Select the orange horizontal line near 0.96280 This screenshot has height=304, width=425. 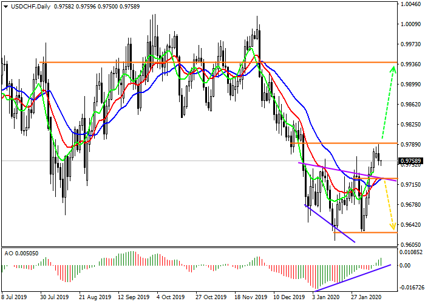pos(365,233)
